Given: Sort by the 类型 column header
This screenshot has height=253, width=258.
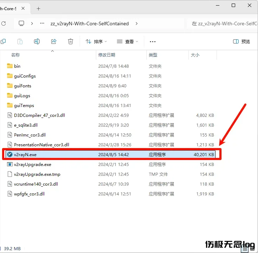Looking at the screenshot, I should [x=153, y=55].
